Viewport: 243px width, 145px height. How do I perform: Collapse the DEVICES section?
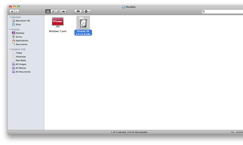click(x=10, y=17)
